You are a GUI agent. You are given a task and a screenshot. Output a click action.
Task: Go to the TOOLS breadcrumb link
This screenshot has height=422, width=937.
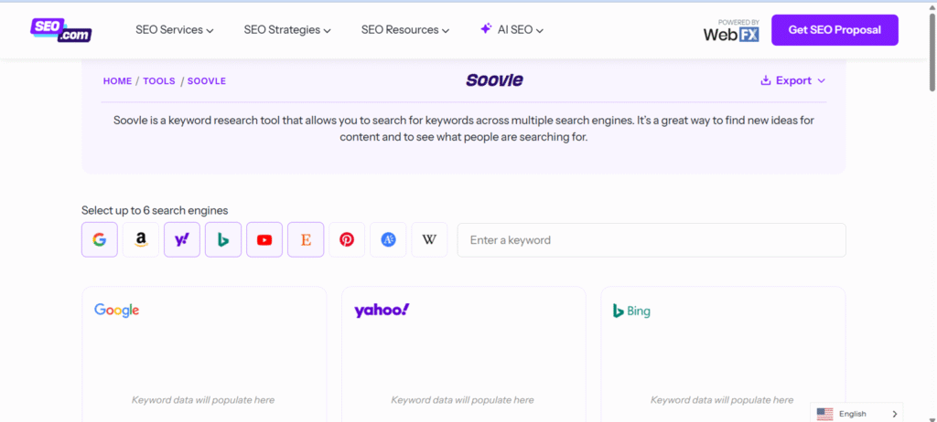coord(158,81)
